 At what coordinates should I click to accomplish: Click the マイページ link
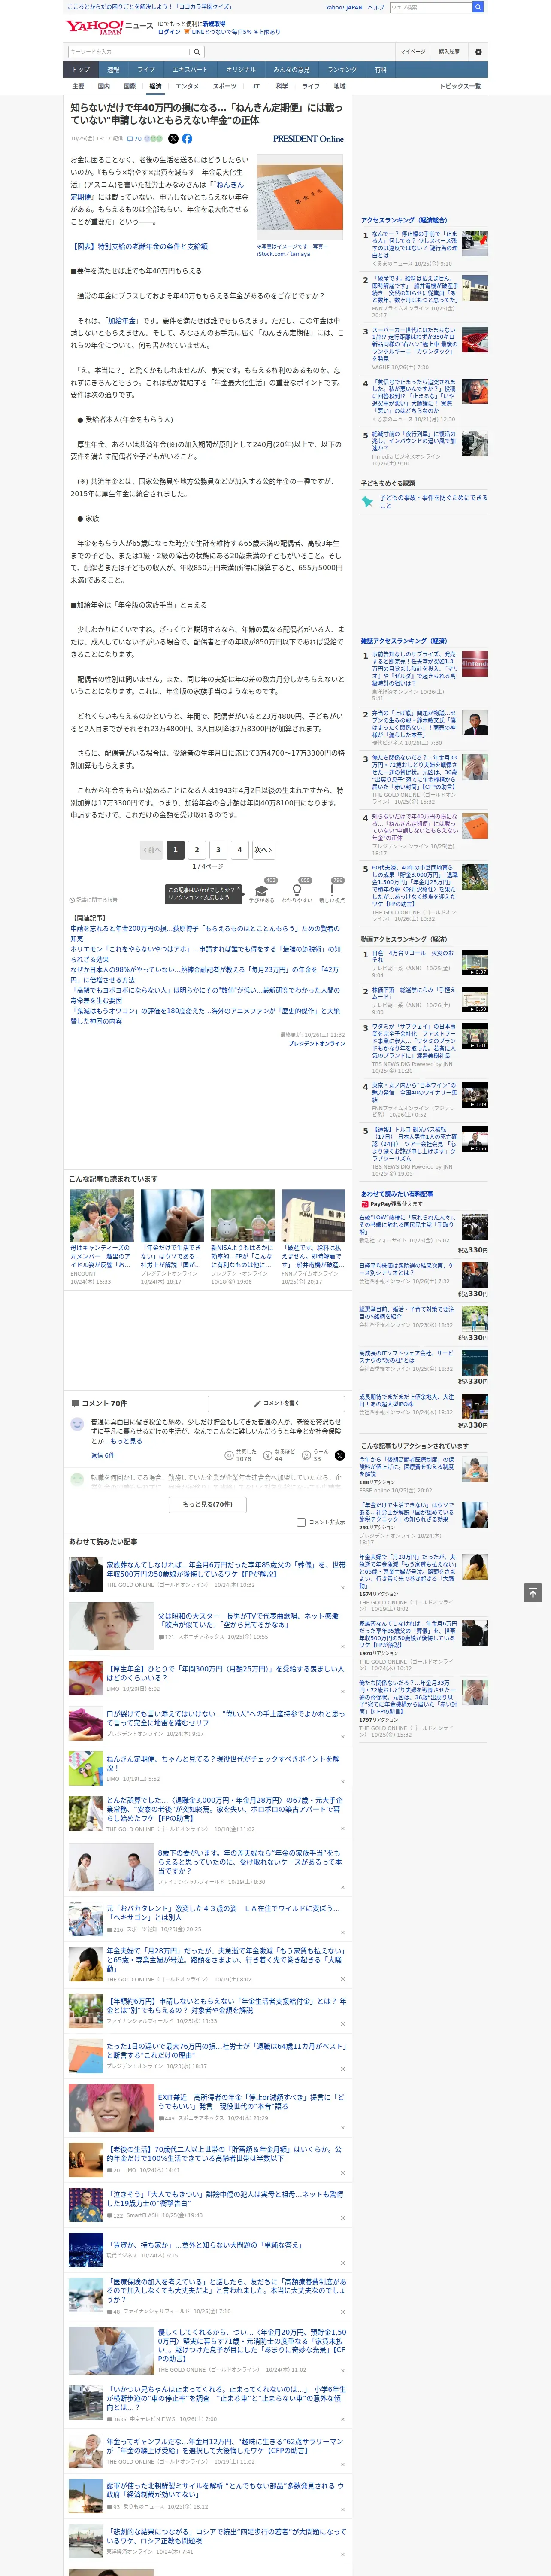coord(413,52)
